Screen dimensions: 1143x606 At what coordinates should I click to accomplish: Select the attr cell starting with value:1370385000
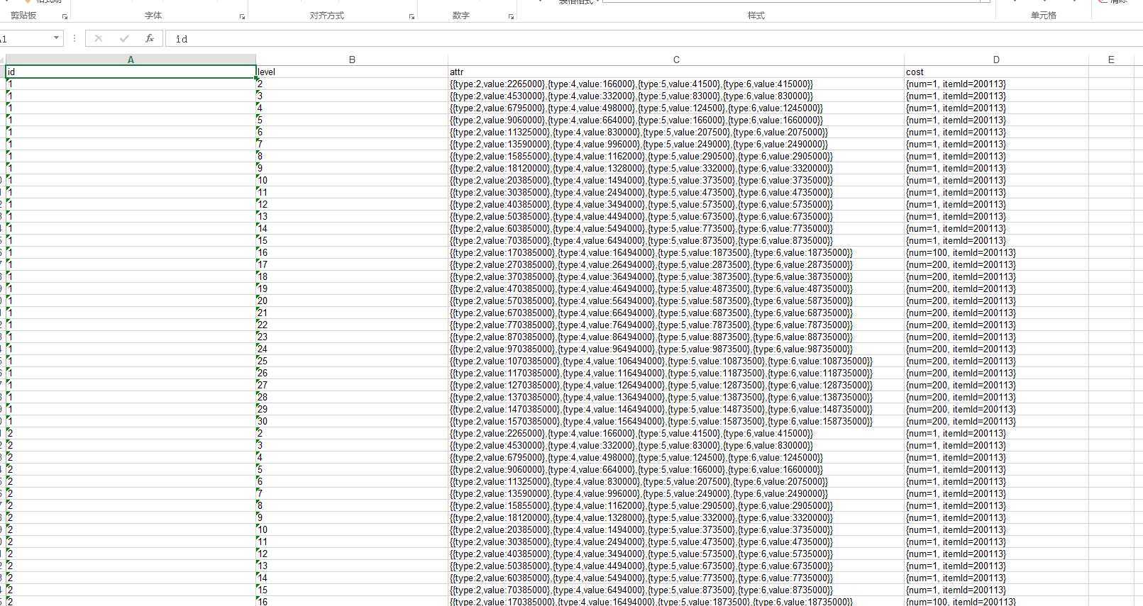coord(676,397)
